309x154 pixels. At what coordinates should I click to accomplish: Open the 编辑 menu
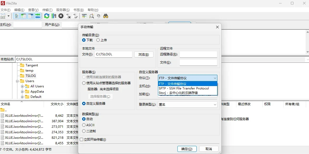click(19, 10)
